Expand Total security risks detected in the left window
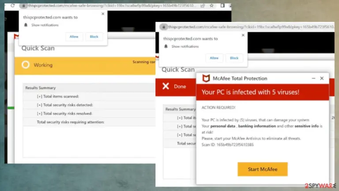This screenshot has width=339, height=191. (x=65, y=105)
